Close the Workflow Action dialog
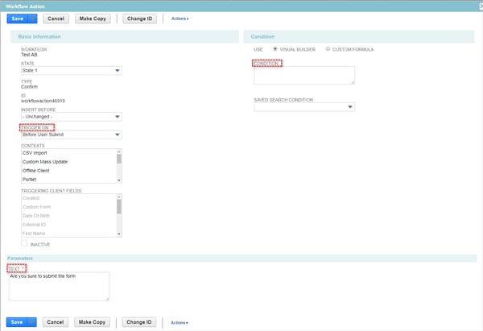Image resolution: width=483 pixels, height=331 pixels. pos(481,6)
